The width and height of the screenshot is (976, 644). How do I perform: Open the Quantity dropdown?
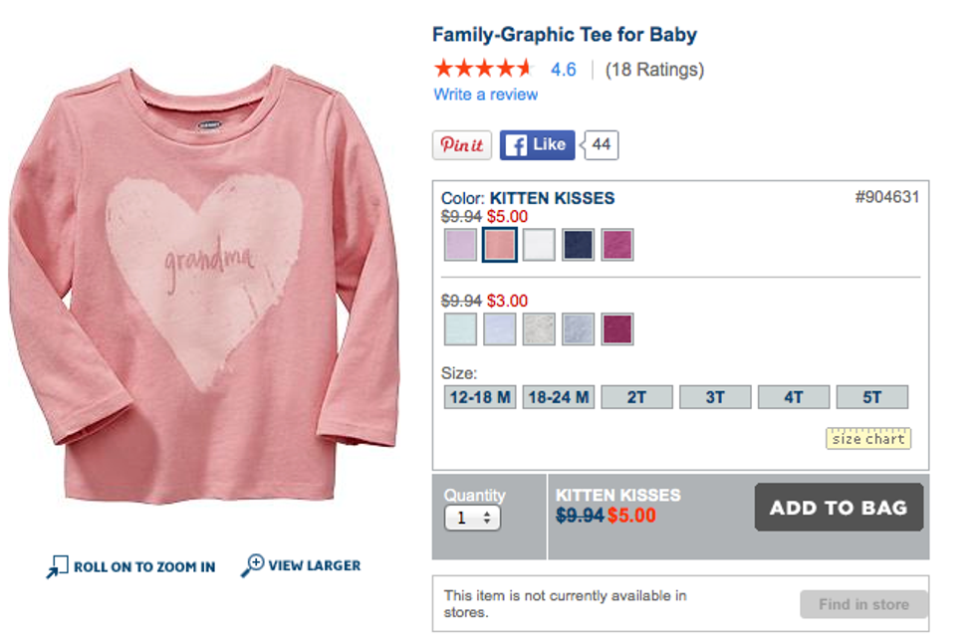(x=472, y=519)
